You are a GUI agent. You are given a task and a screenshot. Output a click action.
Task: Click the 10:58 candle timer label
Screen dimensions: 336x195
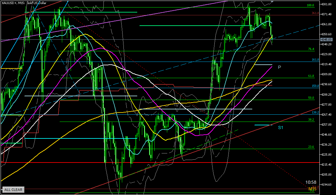click(311, 182)
